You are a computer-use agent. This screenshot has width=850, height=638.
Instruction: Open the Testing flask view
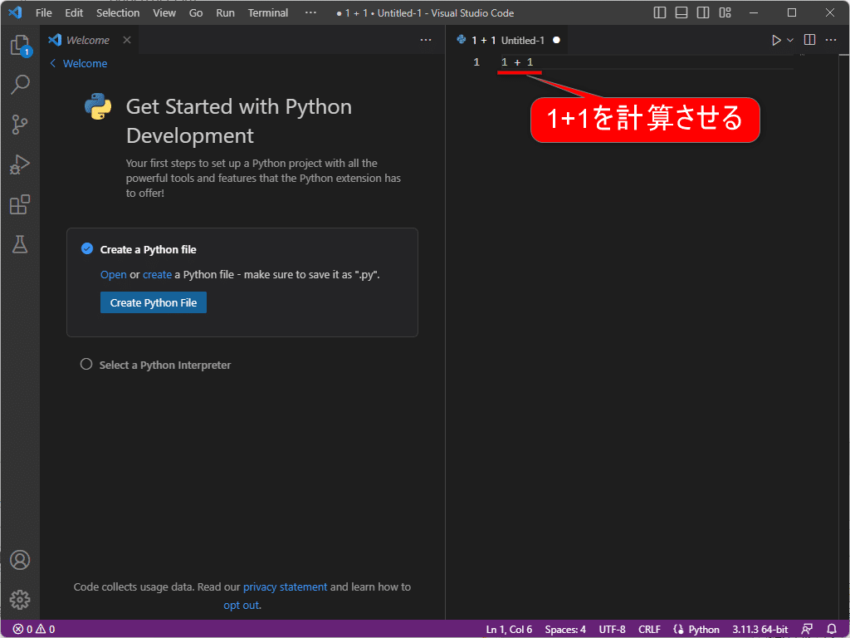point(20,244)
